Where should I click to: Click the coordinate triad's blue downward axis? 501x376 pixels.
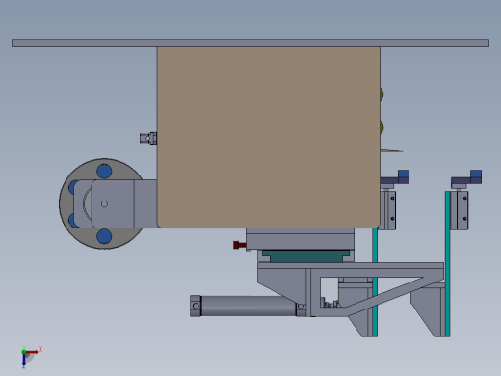pos(24,361)
